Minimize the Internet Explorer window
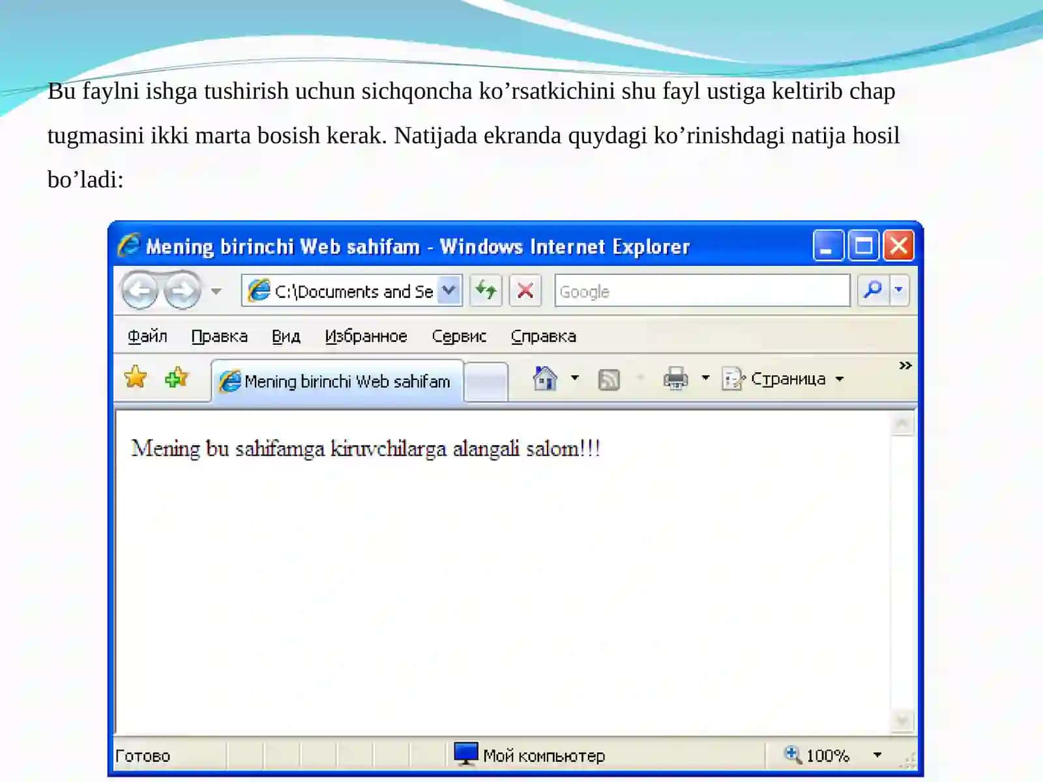 [828, 246]
